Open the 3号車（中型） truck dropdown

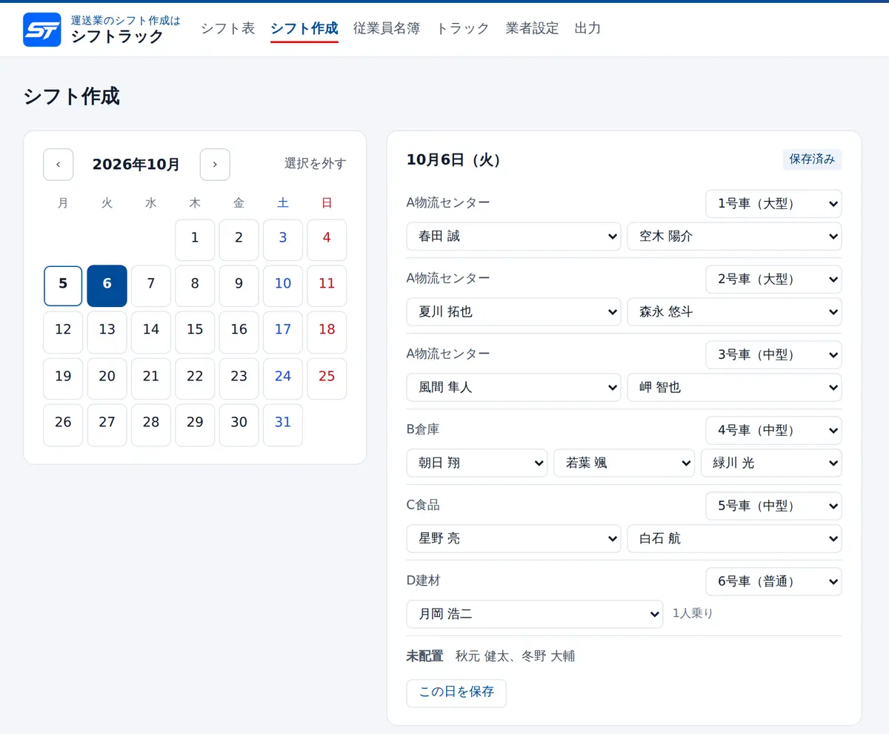click(x=773, y=355)
